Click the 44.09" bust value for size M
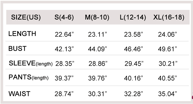 (97, 49)
